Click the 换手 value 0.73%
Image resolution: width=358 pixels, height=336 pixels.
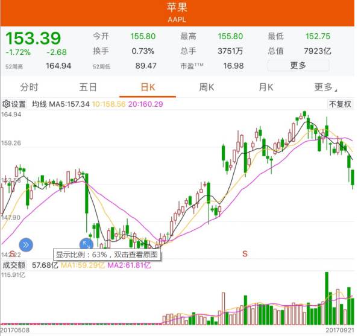click(143, 51)
